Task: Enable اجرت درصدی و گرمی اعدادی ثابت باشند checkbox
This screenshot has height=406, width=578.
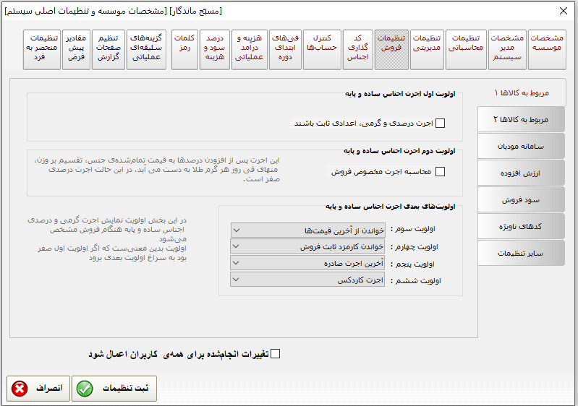Action: click(x=441, y=124)
